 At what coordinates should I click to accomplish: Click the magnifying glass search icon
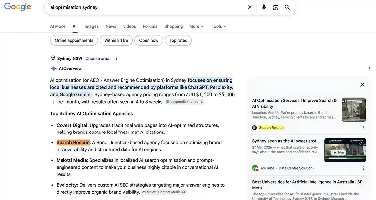point(287,7)
